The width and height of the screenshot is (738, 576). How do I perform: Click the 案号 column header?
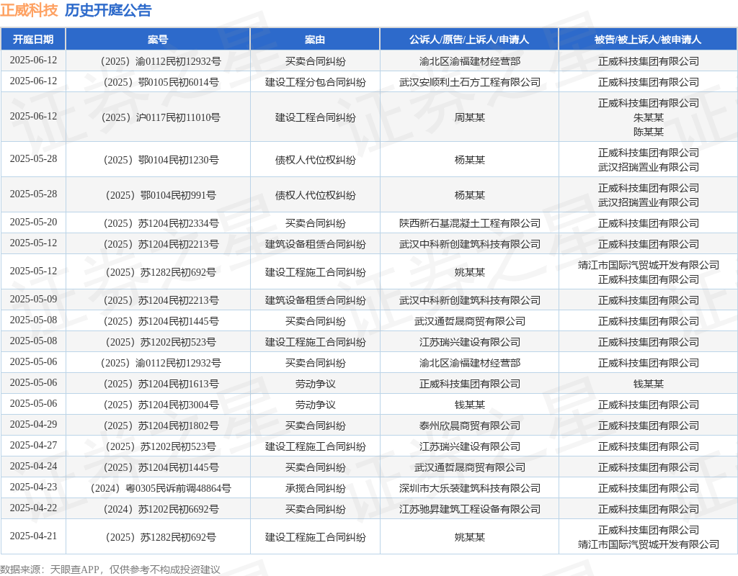(158, 40)
